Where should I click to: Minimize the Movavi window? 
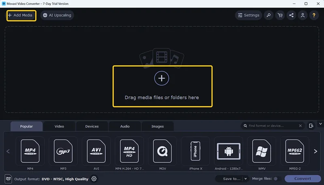click(x=294, y=4)
